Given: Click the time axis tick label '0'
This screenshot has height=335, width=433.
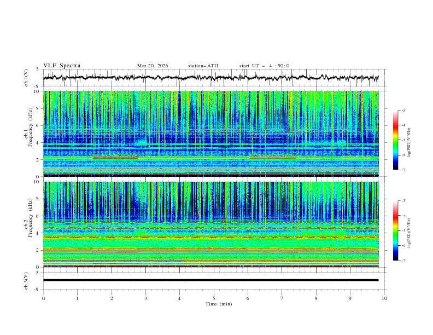Looking at the screenshot, I should (x=43, y=298).
